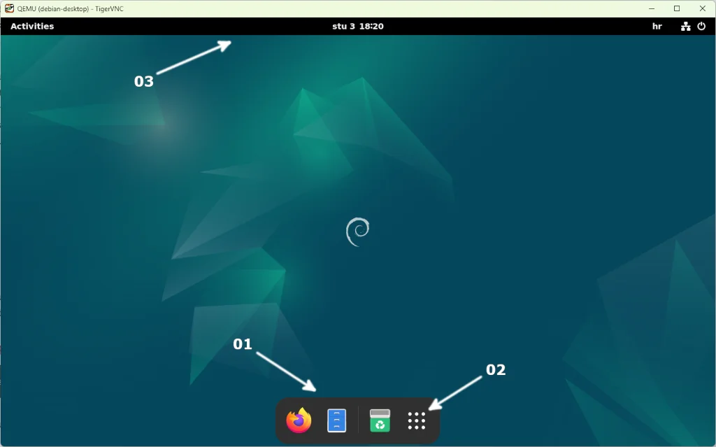This screenshot has height=447, width=716.
Task: Launch Firefox from the dock
Action: (x=298, y=421)
